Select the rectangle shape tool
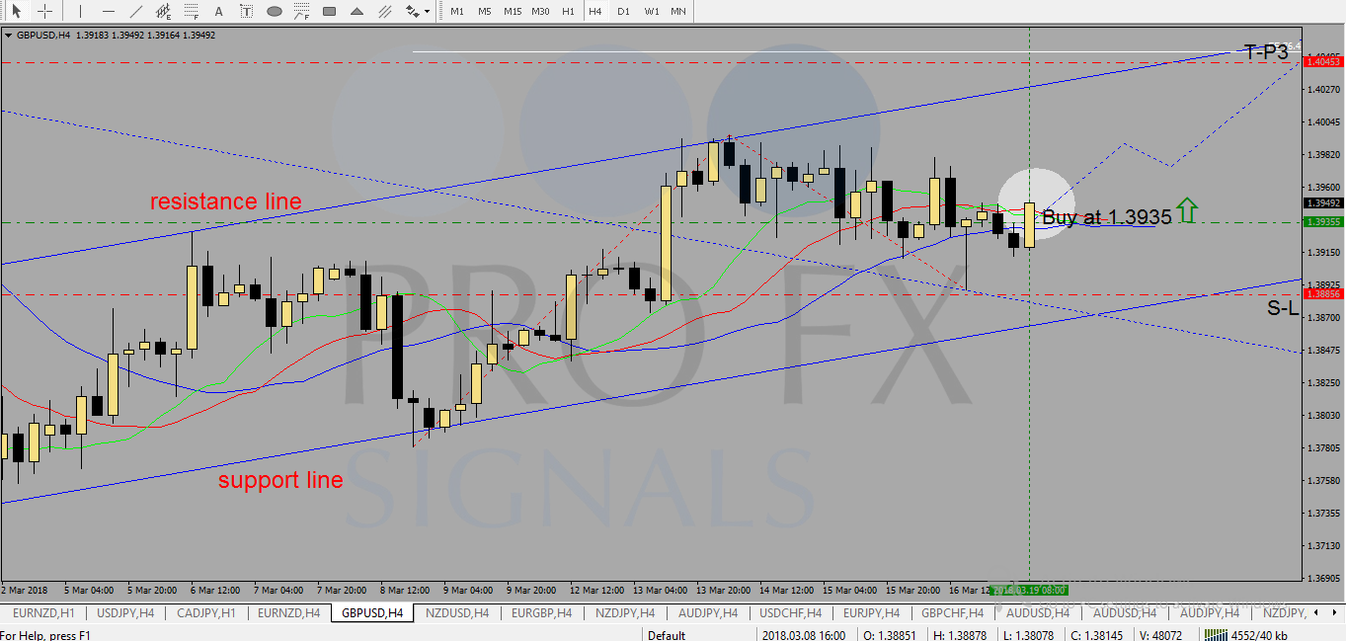Viewport: 1346px width, 641px height. tap(329, 11)
